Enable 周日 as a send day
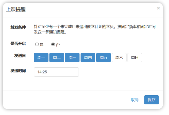This screenshot has height=115, width=169. tap(135, 57)
